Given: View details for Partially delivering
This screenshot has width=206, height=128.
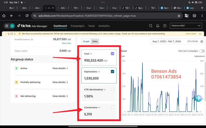Looking at the screenshot, I should tap(60, 82).
